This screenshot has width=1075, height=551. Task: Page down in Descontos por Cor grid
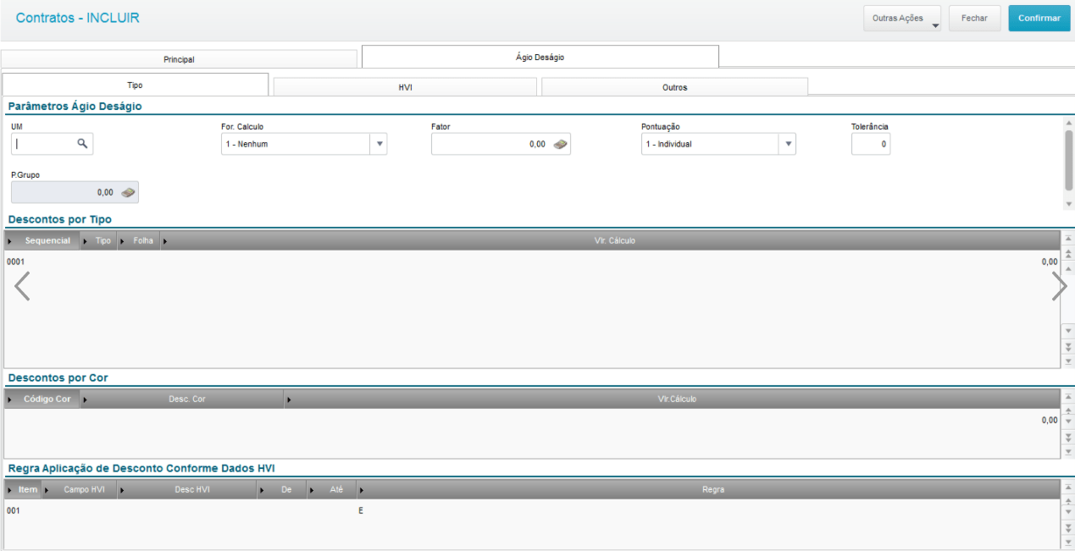[x=1068, y=438]
